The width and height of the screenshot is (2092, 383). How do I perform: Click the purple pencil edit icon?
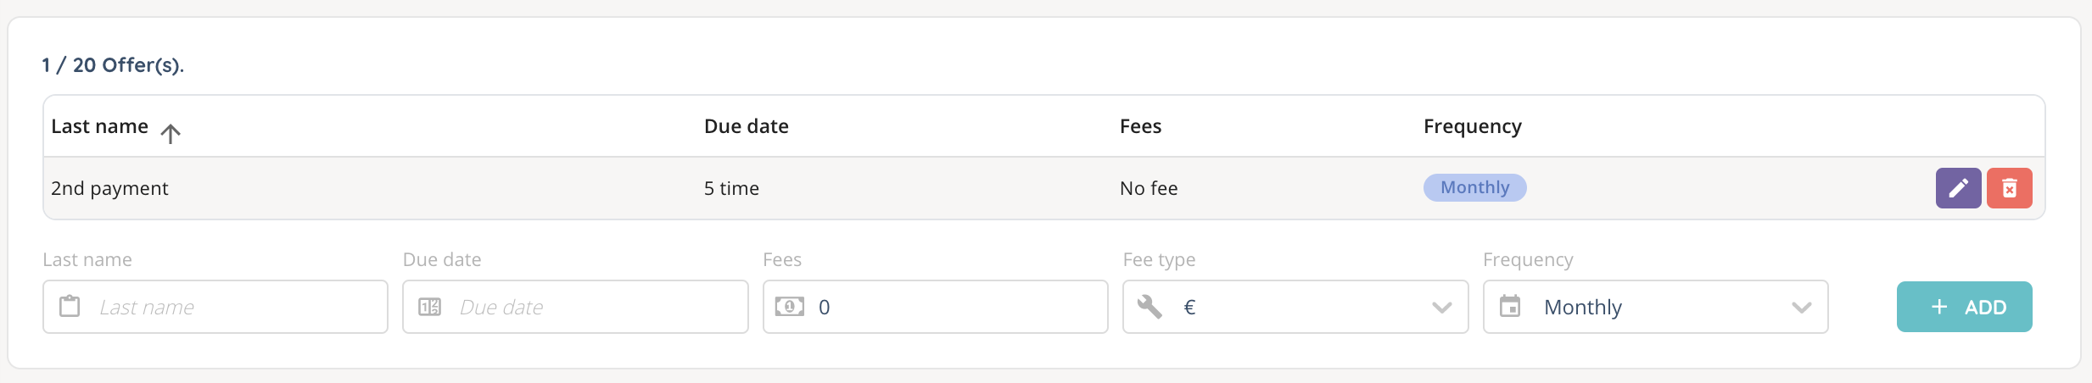coord(1958,188)
